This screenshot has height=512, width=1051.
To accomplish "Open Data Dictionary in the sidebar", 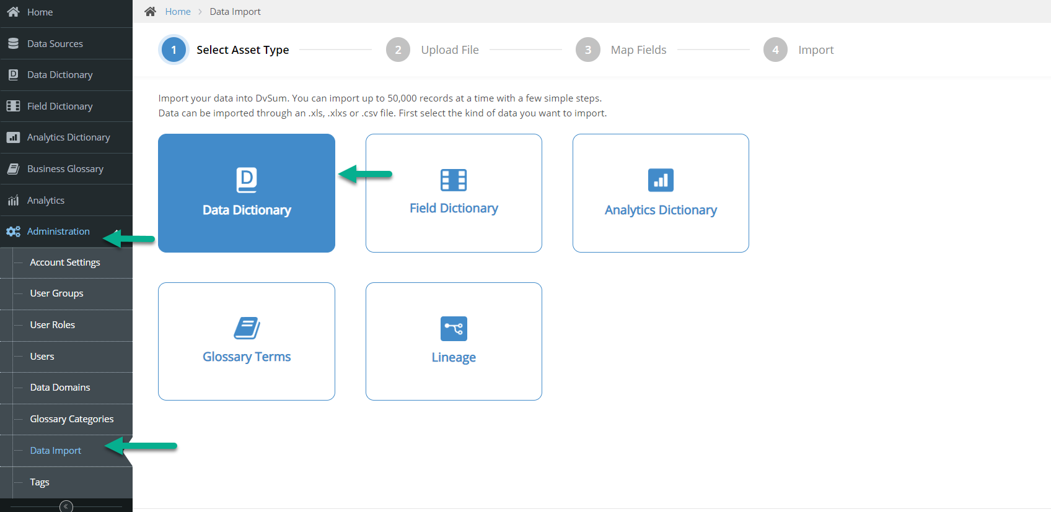I will click(x=66, y=75).
